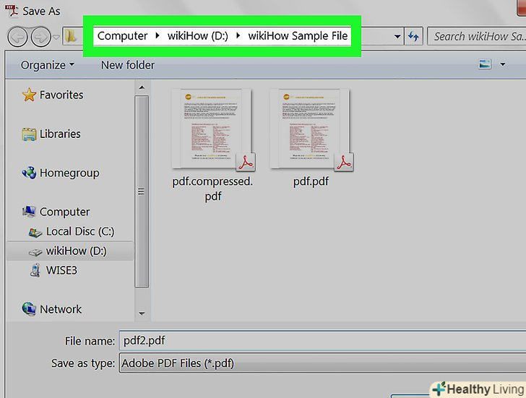The height and width of the screenshot is (398, 526).
Task: Click navigation pane scroll down arrow
Action: 142,313
